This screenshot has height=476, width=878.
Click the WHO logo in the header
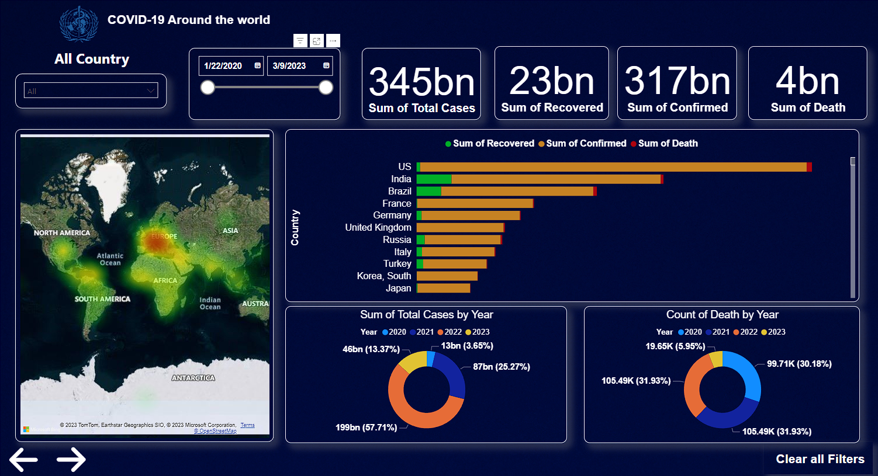click(79, 24)
